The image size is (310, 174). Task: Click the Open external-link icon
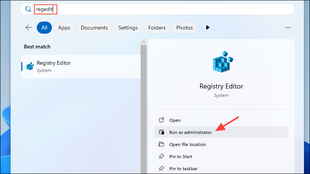point(161,120)
